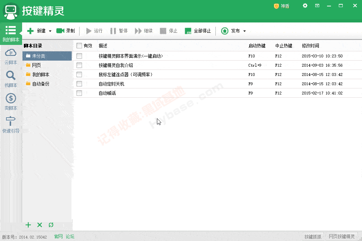
Task: Expand the 发布 dropdown arrow
Action: click(245, 31)
